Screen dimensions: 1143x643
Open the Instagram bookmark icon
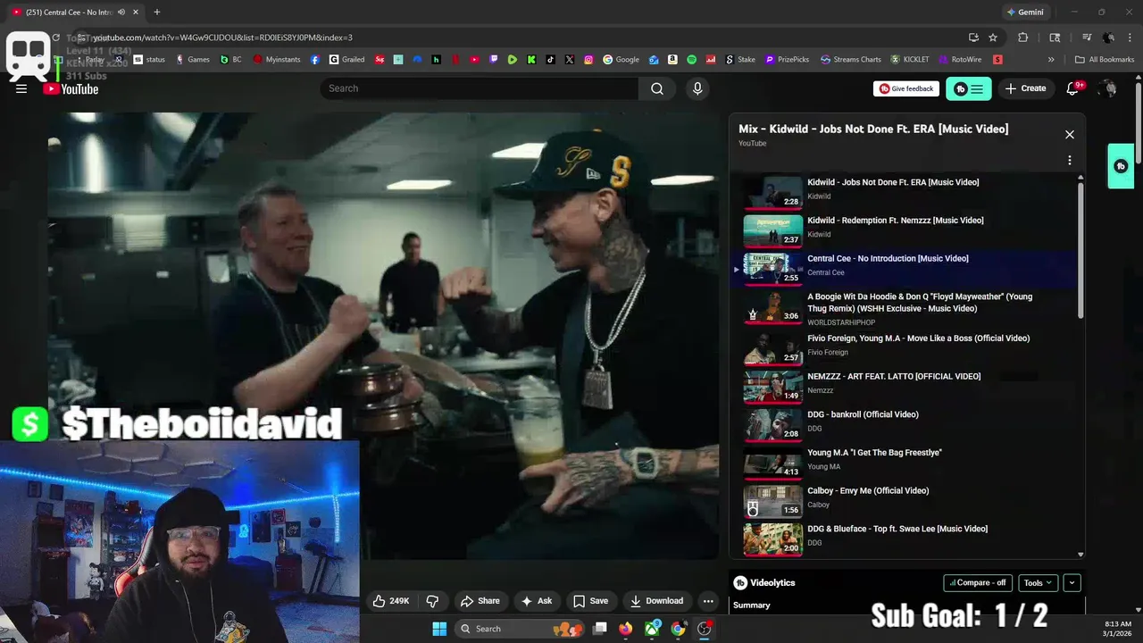click(x=588, y=60)
